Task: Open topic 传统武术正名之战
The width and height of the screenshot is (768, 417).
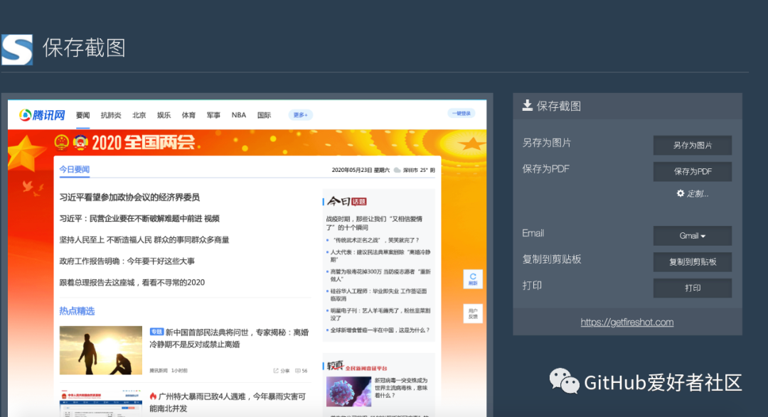Action: 375,240
